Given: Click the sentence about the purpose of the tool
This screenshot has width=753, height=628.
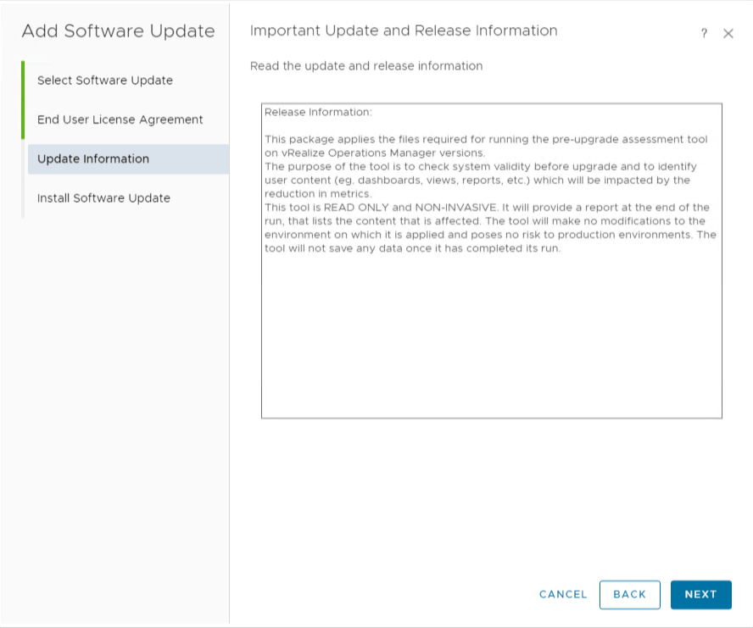Looking at the screenshot, I should coord(480,180).
